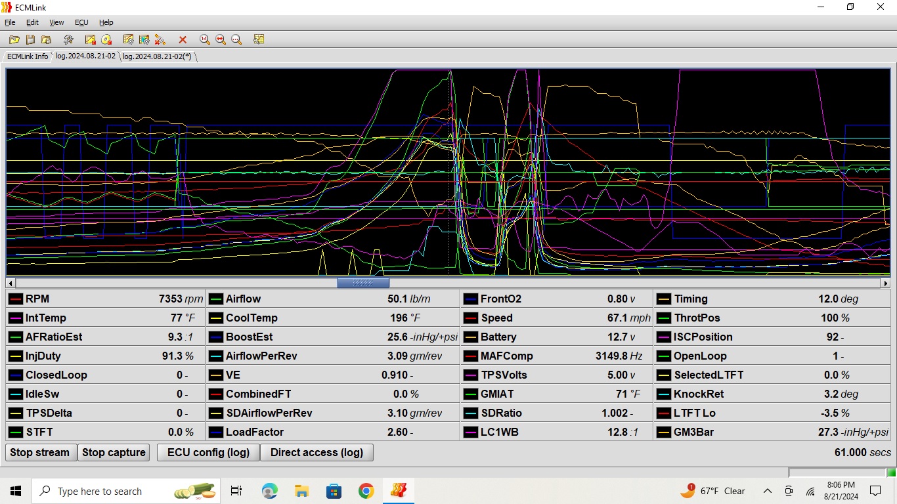
Task: Open the File menu
Action: [x=10, y=22]
